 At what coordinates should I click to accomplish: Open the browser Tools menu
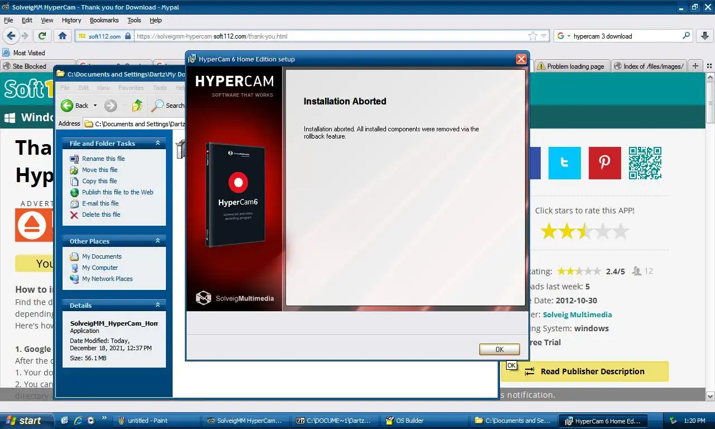coord(134,20)
